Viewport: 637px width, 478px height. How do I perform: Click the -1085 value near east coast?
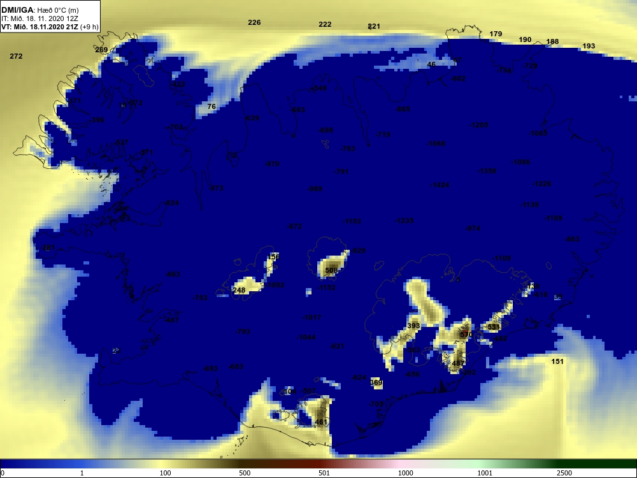coord(538,133)
